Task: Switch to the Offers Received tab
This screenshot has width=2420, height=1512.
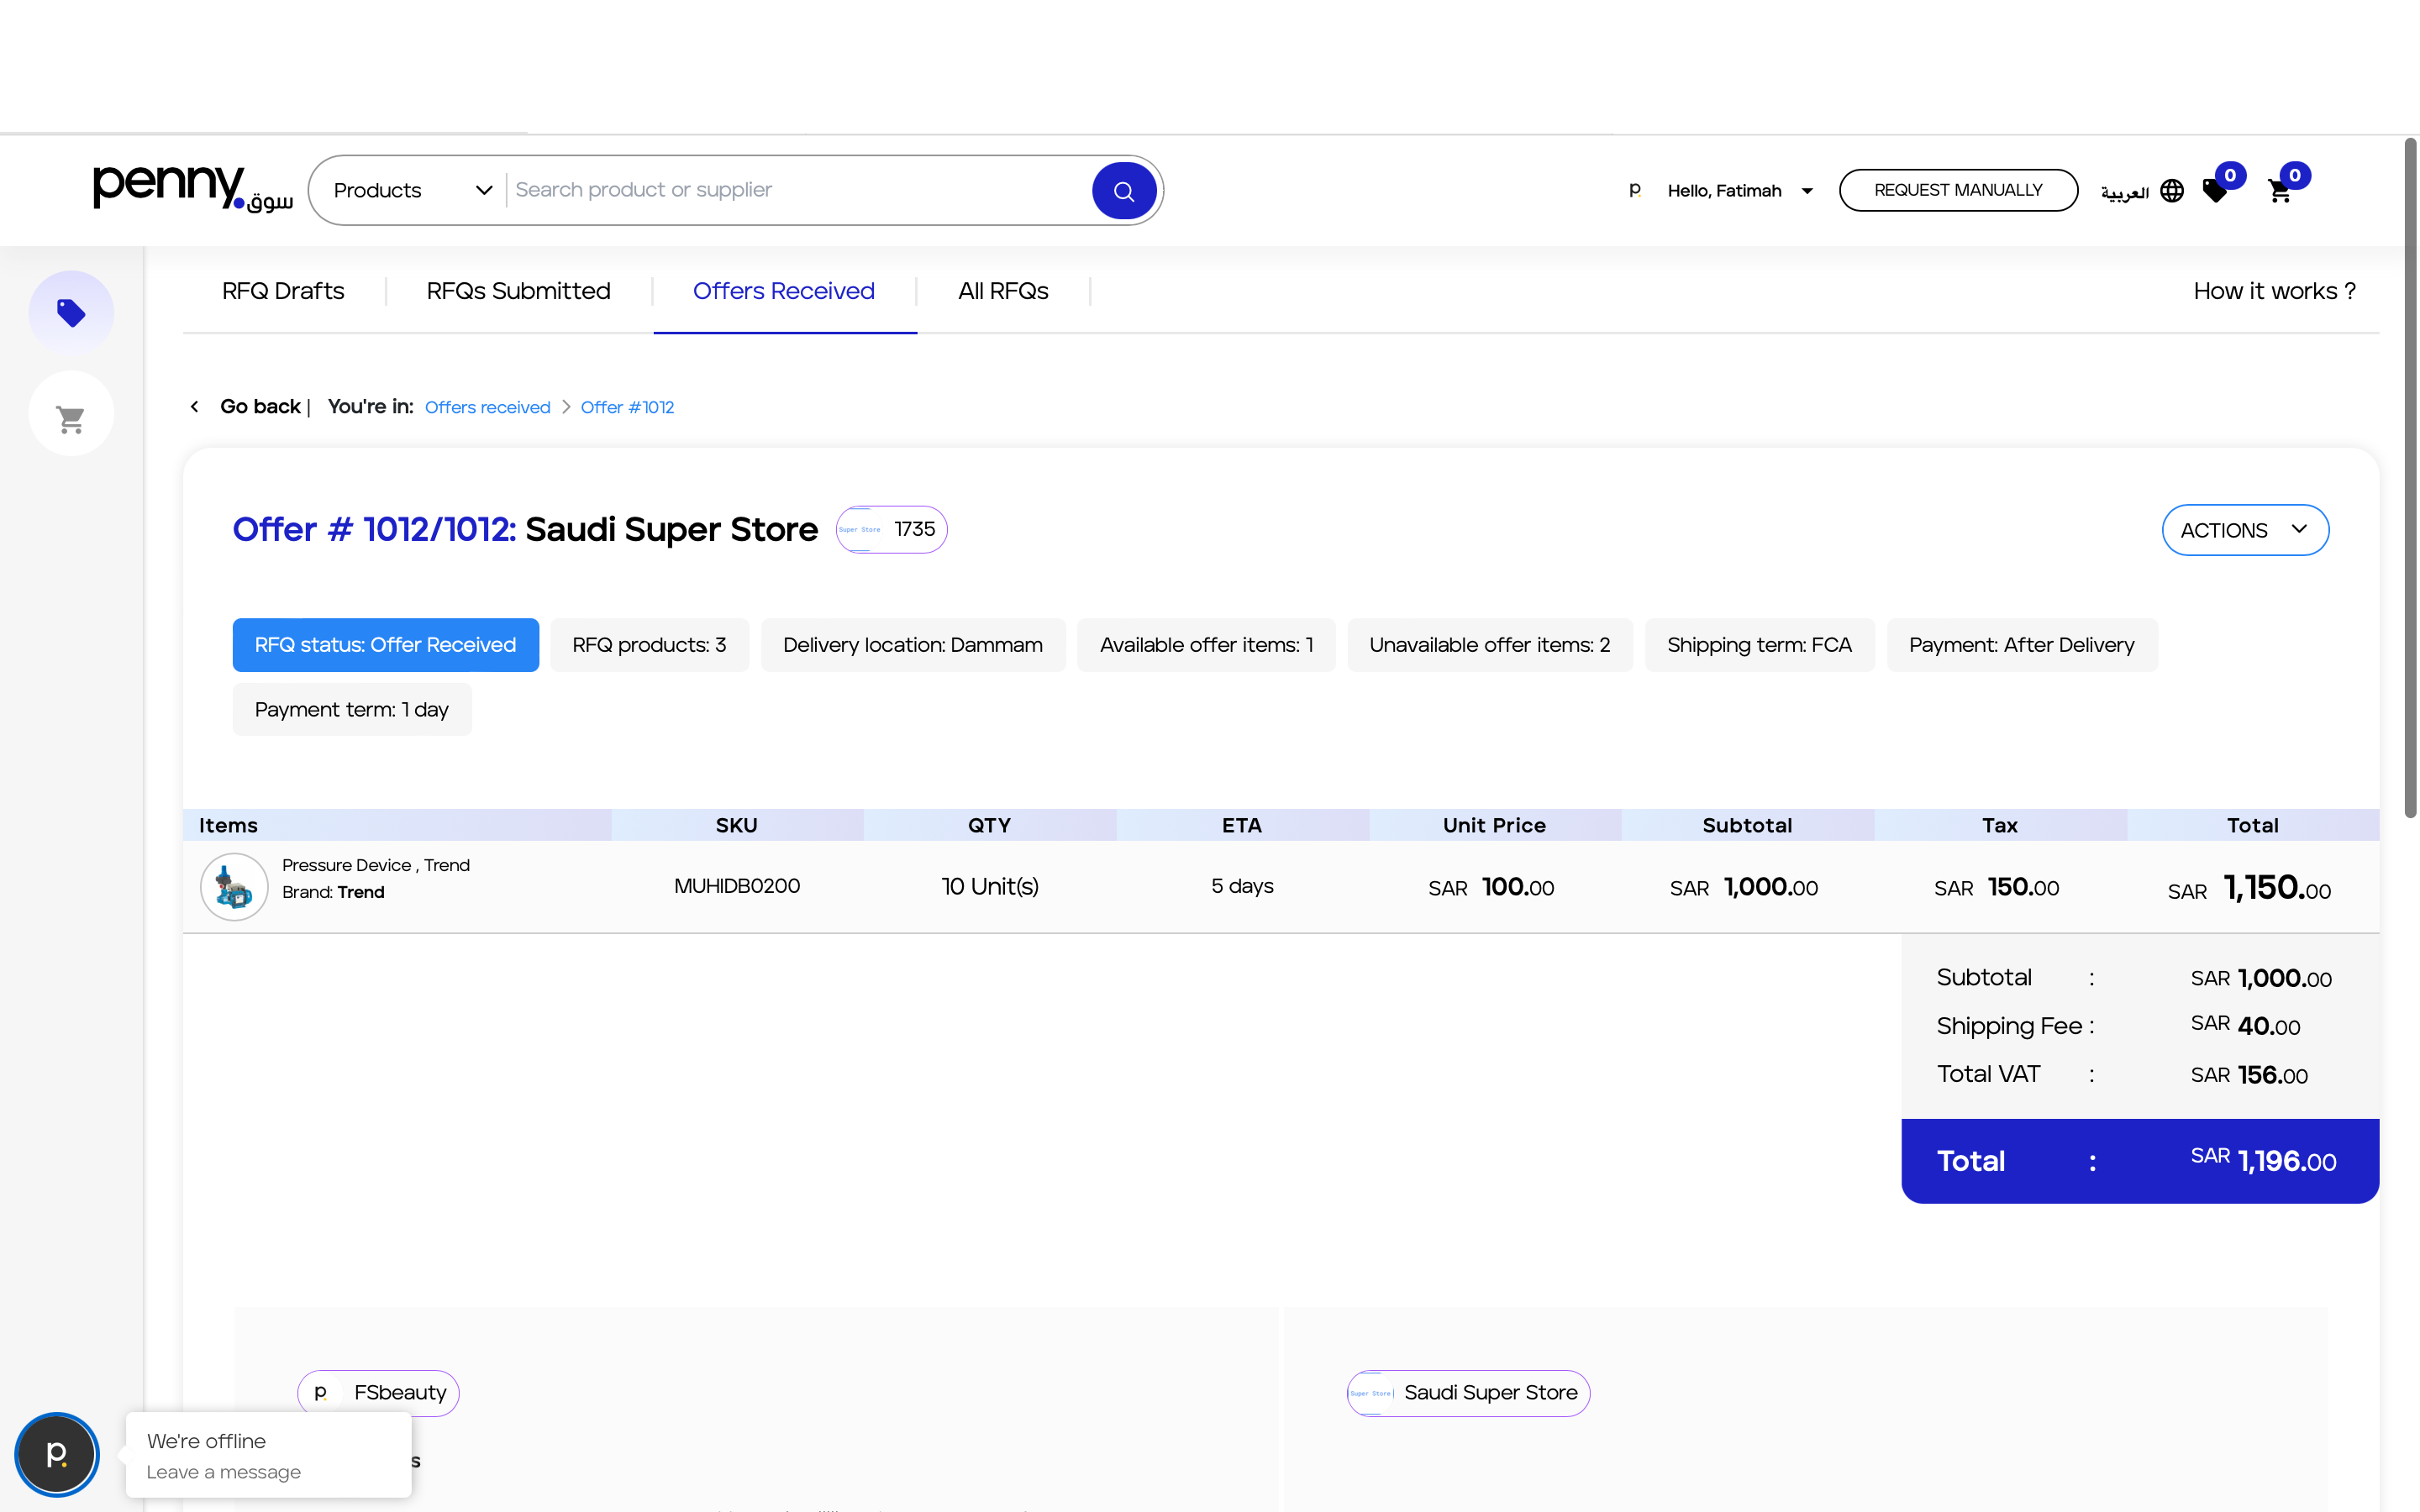Action: 784,291
